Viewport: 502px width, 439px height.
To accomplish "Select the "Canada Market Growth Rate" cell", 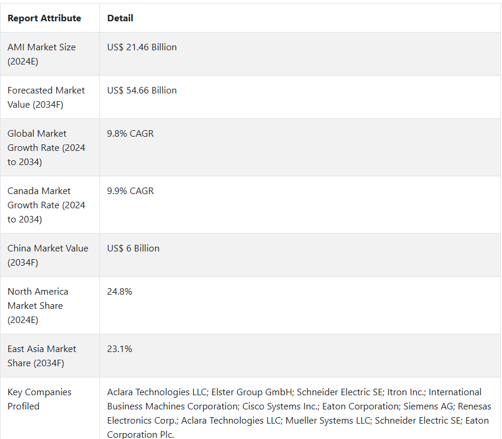I will pyautogui.click(x=46, y=205).
